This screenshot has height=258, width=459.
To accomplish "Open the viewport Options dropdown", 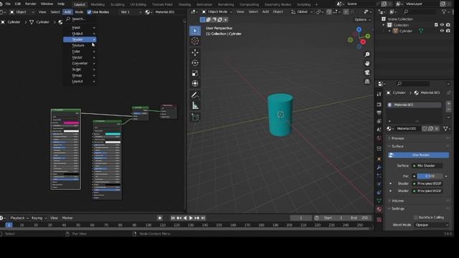I will tap(362, 19).
